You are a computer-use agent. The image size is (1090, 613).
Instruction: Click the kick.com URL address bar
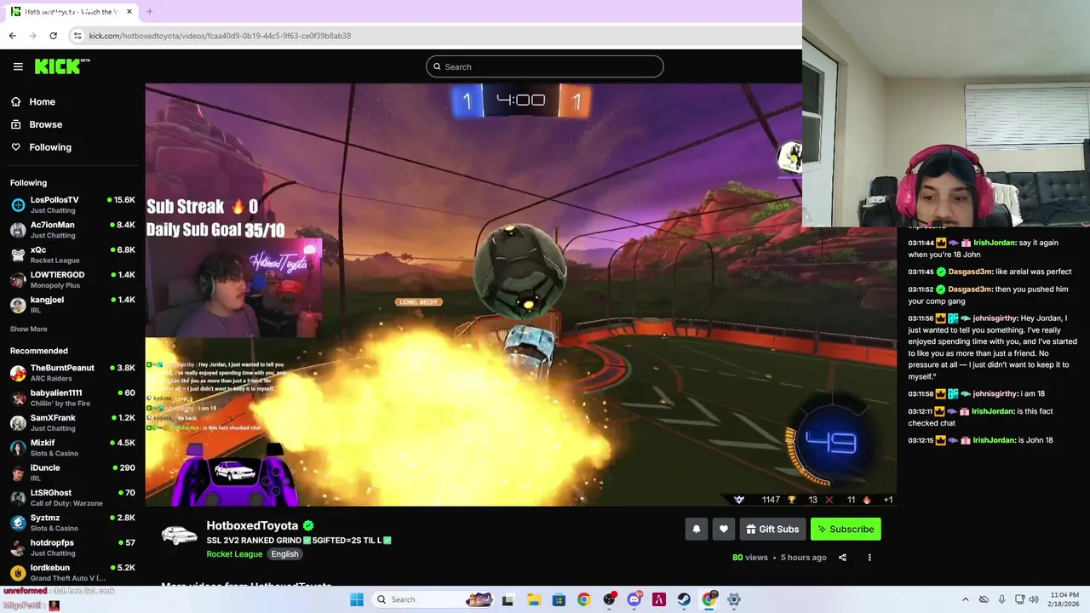point(220,36)
